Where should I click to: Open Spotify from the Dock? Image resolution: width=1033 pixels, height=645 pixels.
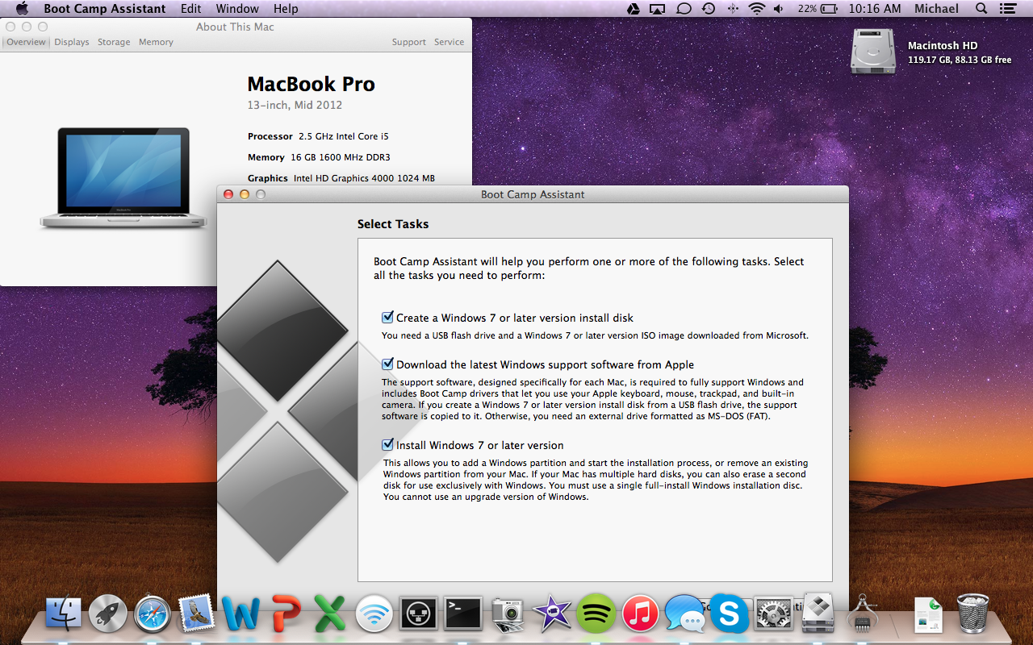coord(596,614)
